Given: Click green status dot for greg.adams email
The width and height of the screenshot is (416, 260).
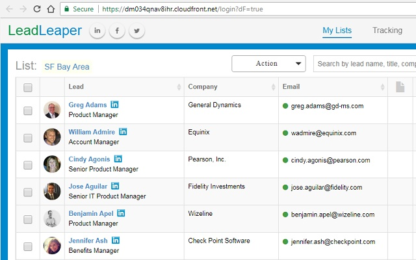Looking at the screenshot, I should click(285, 106).
